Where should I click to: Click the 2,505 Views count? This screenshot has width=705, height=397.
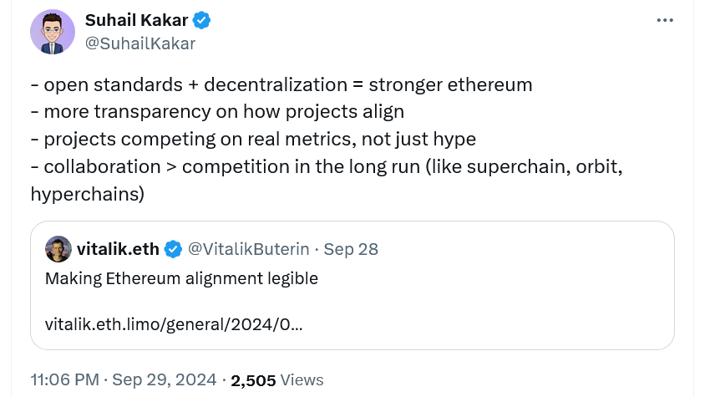tap(276, 379)
